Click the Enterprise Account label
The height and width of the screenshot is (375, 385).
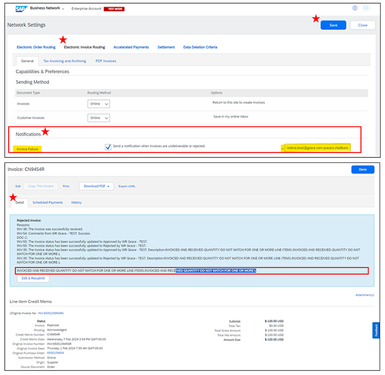click(86, 9)
